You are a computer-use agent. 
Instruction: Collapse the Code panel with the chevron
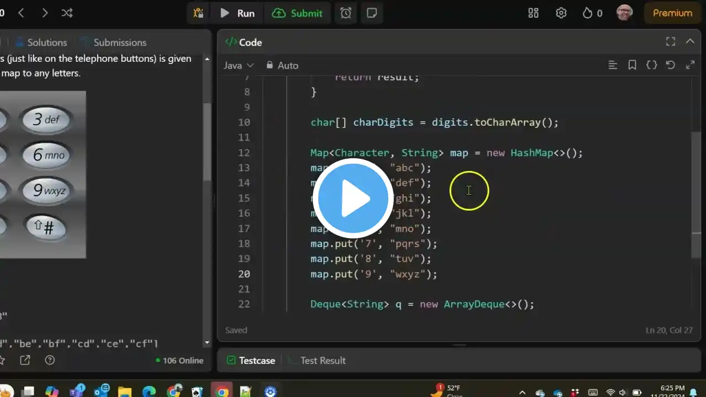point(689,41)
